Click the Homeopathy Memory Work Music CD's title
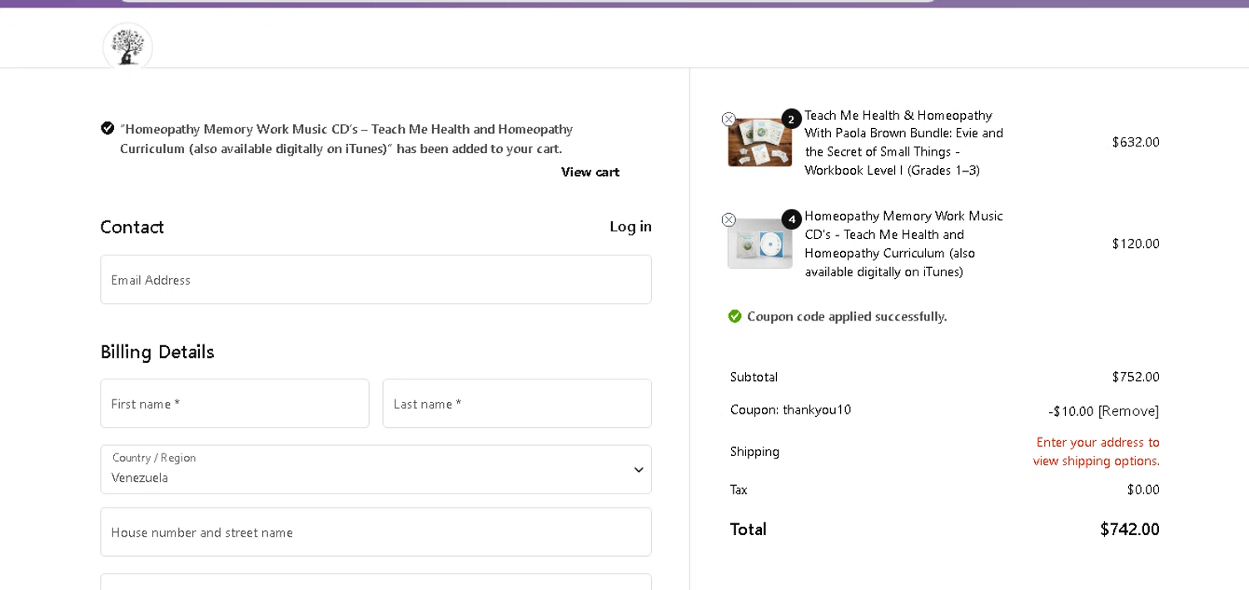The image size is (1249, 590). (904, 244)
